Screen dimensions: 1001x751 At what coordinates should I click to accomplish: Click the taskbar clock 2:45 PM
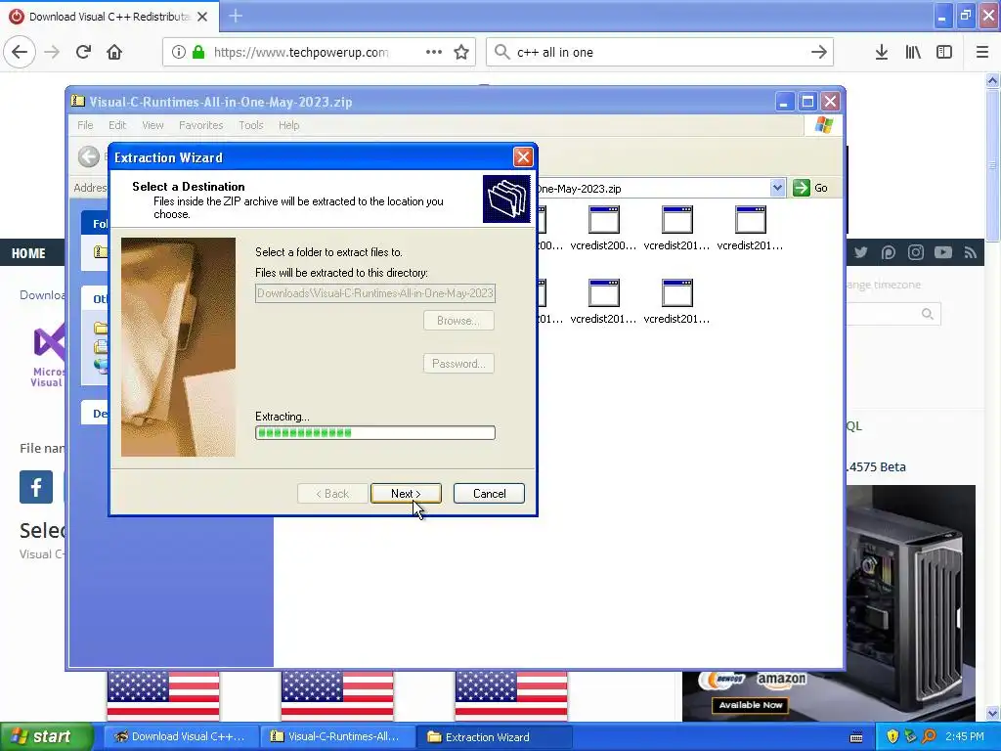click(x=965, y=736)
